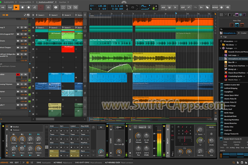This screenshot has height=165, width=248.
Task: Switch to the EasyStyle project tab
Action: [x=63, y=2]
